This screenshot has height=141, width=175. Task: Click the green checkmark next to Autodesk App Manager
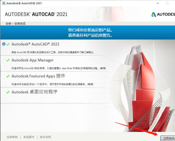coord(8,60)
